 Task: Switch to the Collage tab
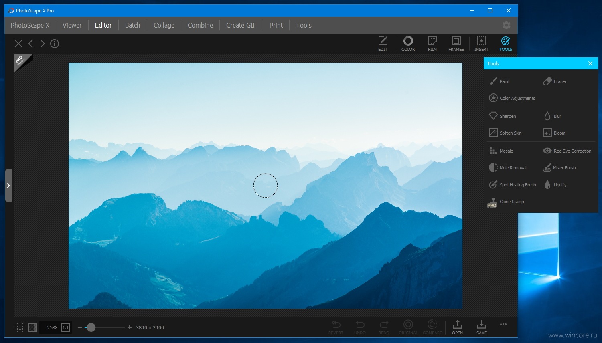point(164,25)
